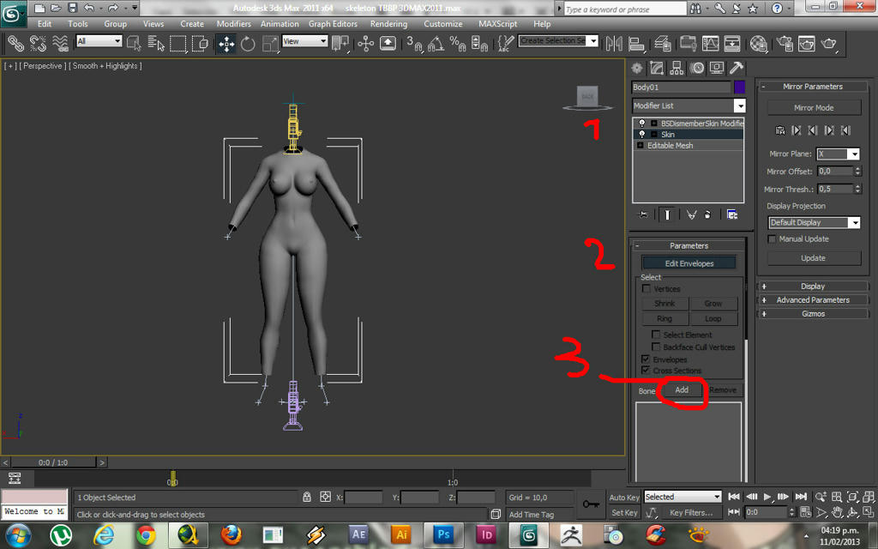Image resolution: width=878 pixels, height=549 pixels.
Task: Open the Windows Start menu
Action: pyautogui.click(x=18, y=535)
